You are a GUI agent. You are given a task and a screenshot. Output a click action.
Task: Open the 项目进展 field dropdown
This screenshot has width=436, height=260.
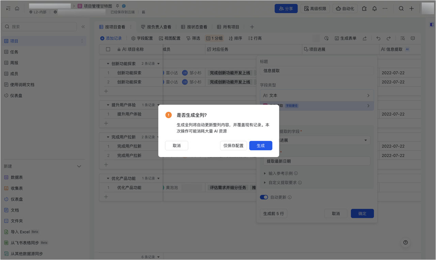pos(317,140)
